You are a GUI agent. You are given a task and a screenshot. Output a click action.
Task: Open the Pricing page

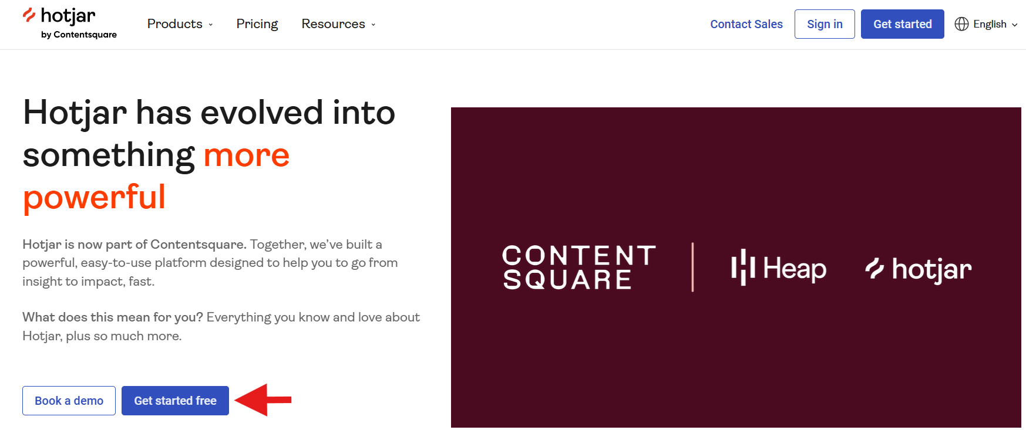tap(257, 24)
